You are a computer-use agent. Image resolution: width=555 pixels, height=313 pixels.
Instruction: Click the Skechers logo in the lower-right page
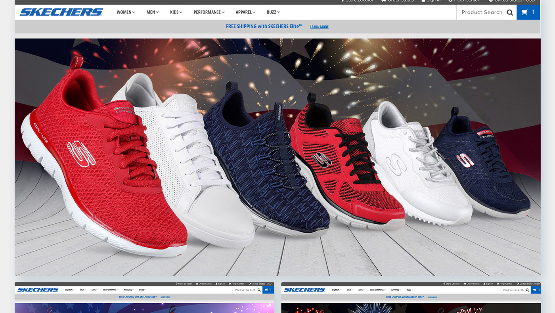304,290
